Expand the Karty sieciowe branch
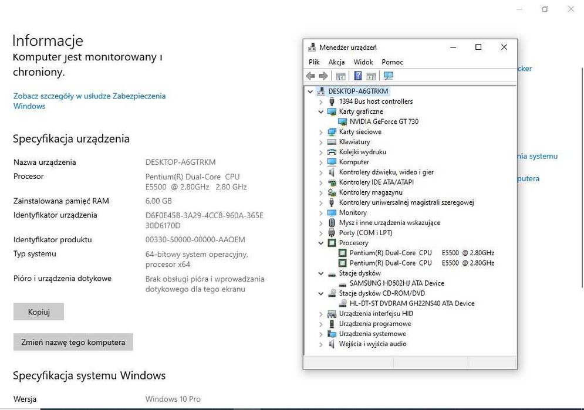Image resolution: width=584 pixels, height=410 pixels. tap(320, 132)
